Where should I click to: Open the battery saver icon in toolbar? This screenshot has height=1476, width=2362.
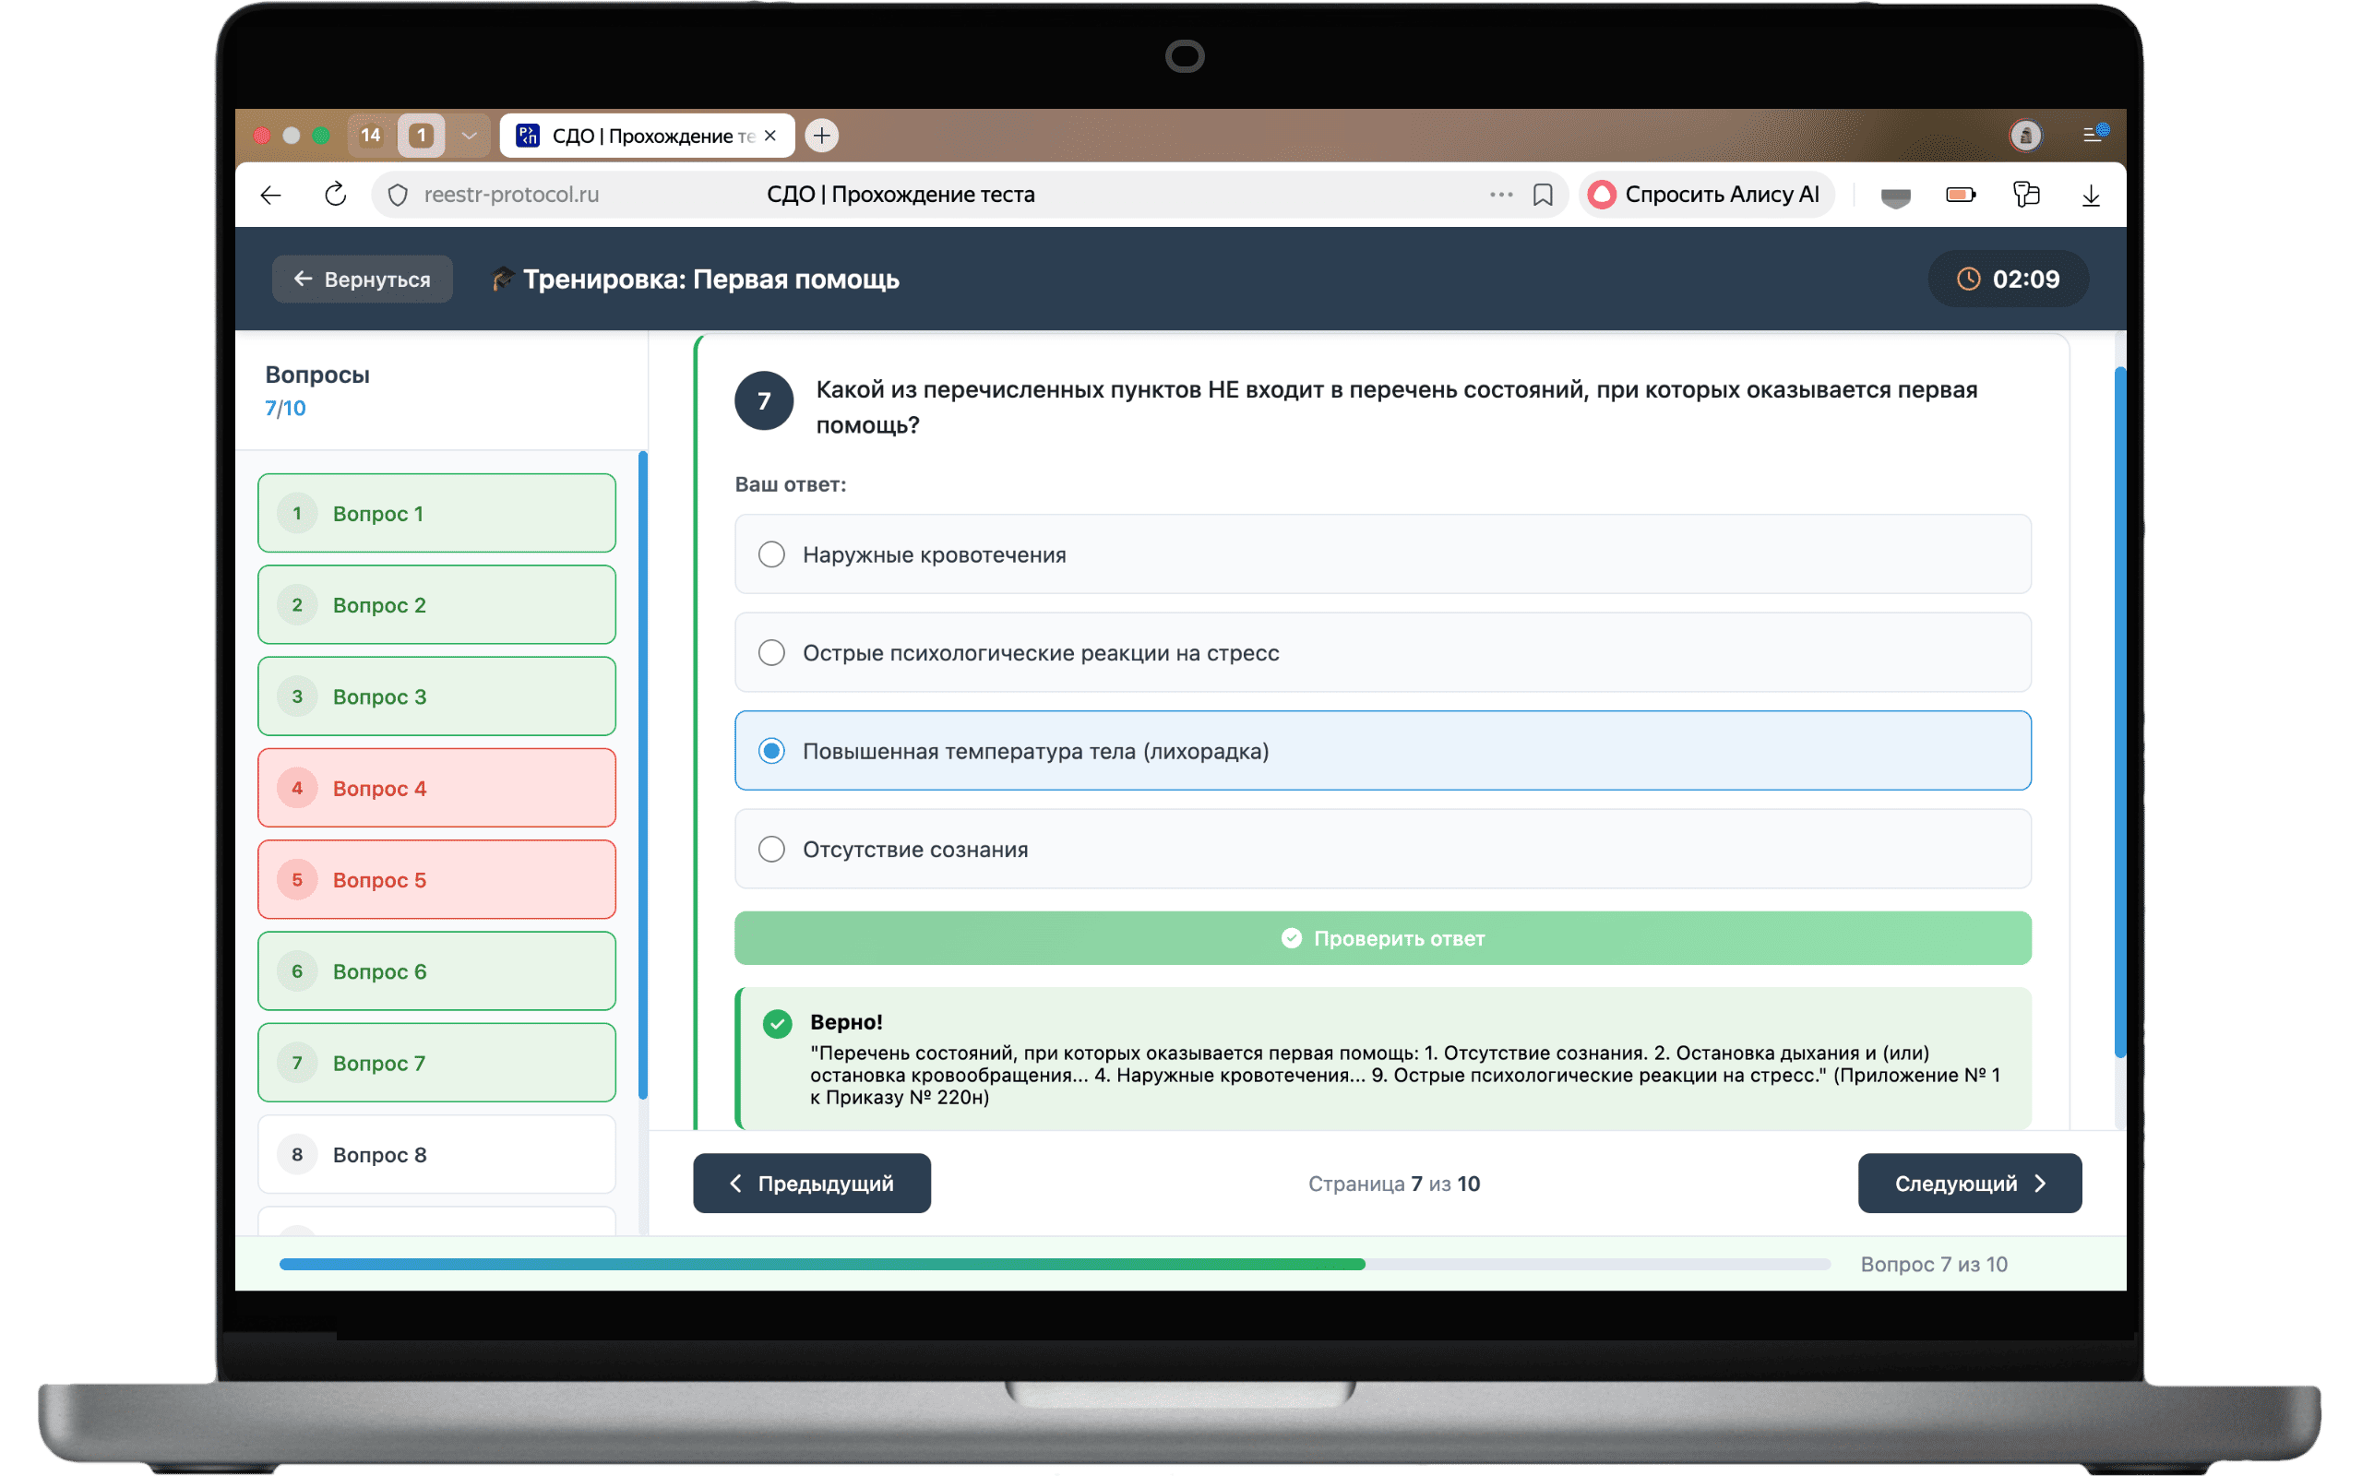point(1960,195)
